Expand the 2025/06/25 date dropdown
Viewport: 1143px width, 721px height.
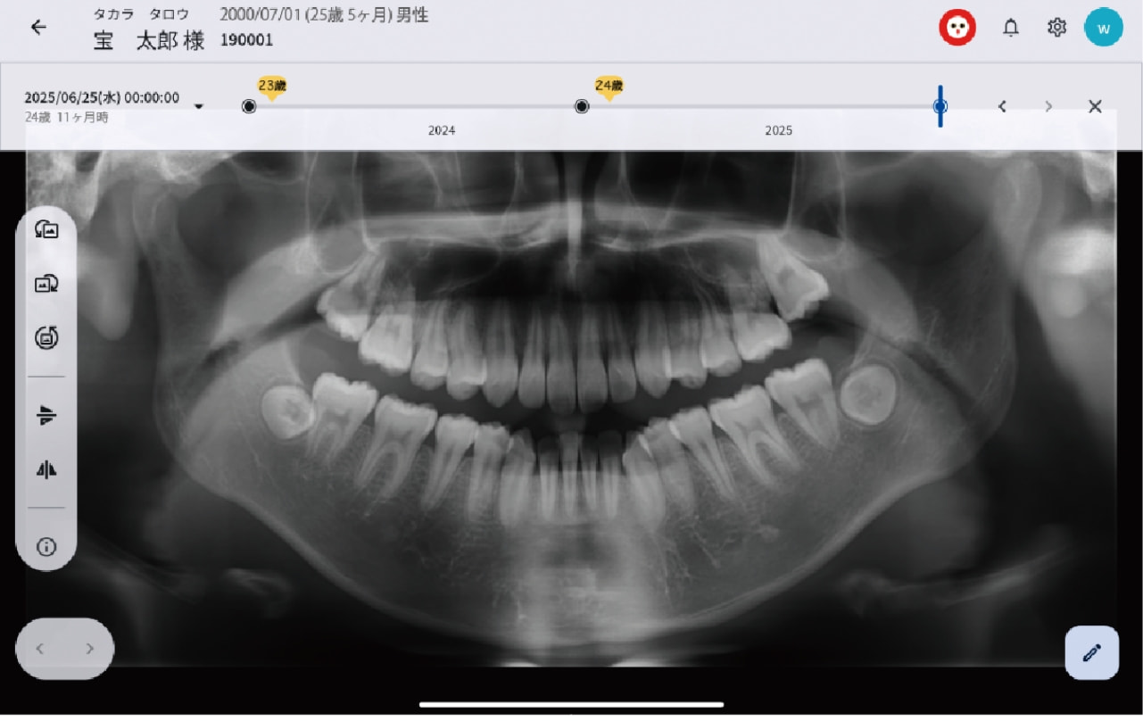click(198, 106)
